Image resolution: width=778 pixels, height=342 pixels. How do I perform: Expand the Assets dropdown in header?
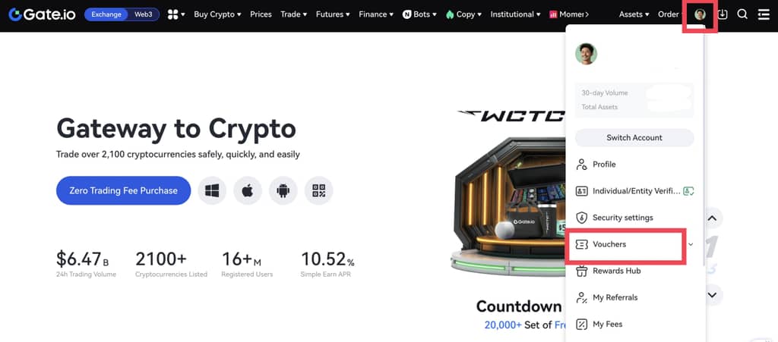(634, 14)
